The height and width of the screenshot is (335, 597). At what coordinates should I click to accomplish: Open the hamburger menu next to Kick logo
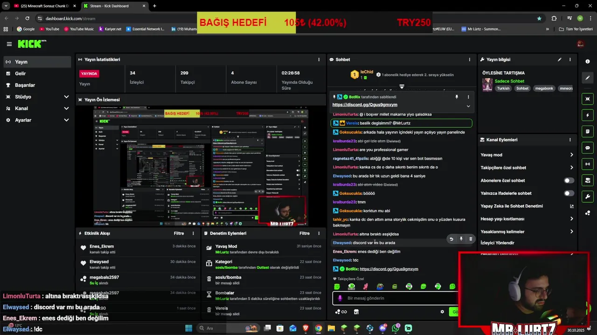pos(9,44)
